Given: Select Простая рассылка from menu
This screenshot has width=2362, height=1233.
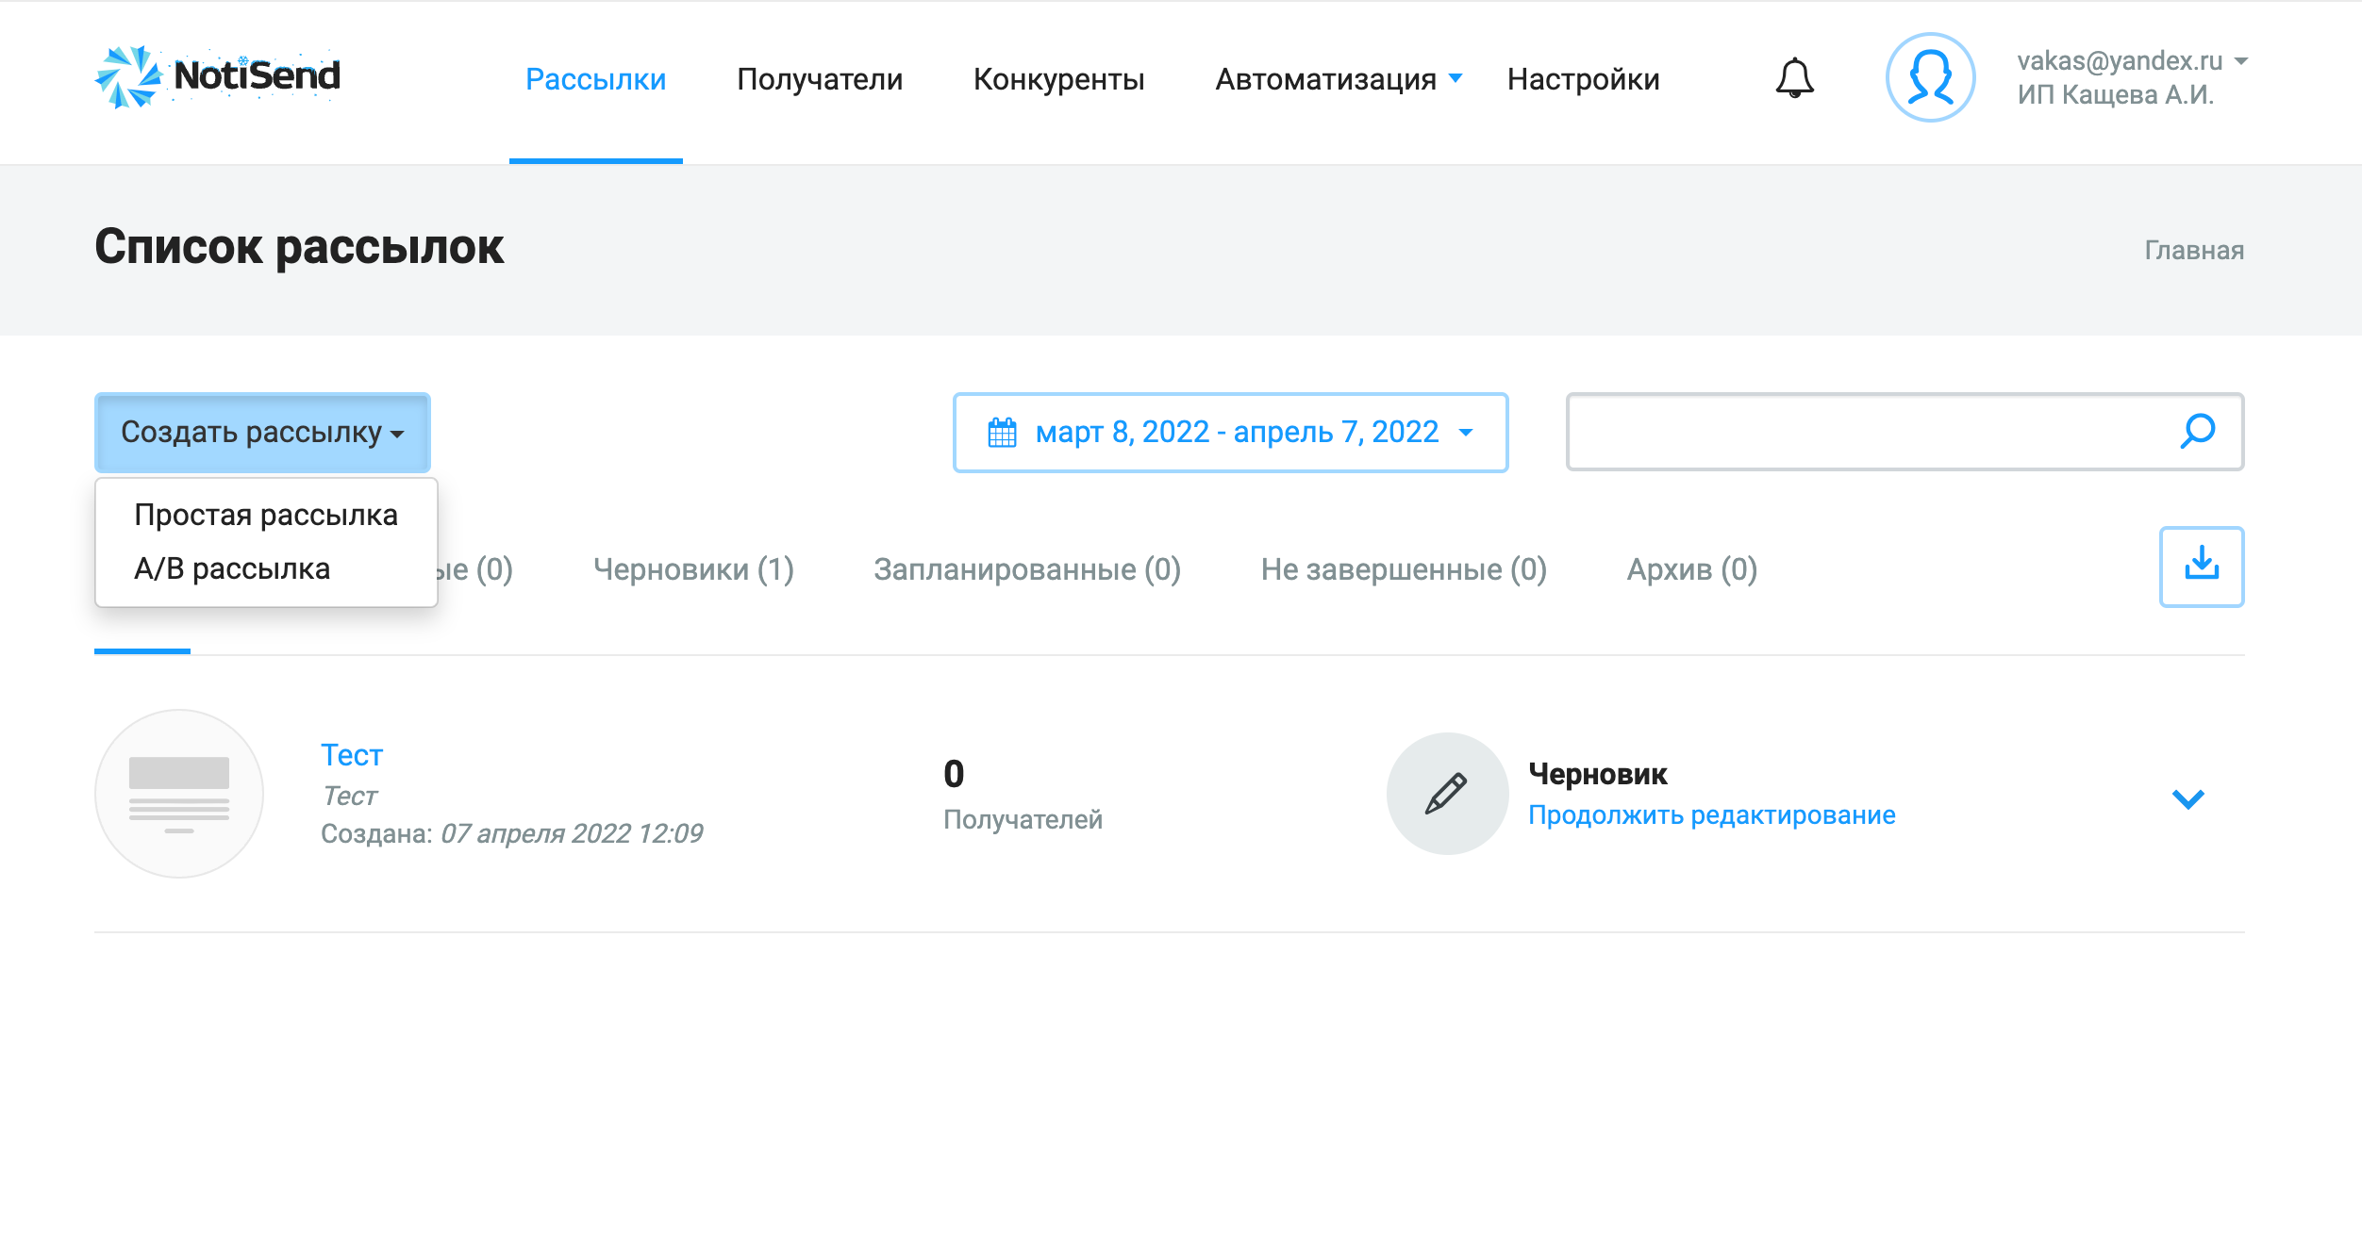Looking at the screenshot, I should pyautogui.click(x=266, y=516).
